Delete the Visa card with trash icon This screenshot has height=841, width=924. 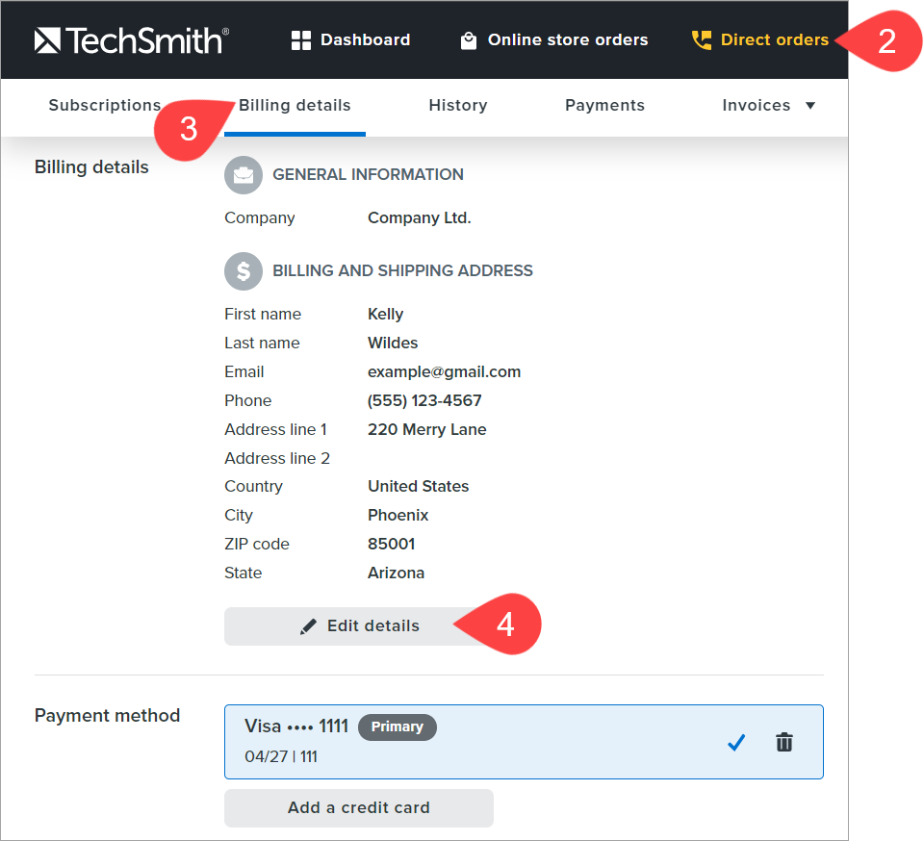point(784,742)
